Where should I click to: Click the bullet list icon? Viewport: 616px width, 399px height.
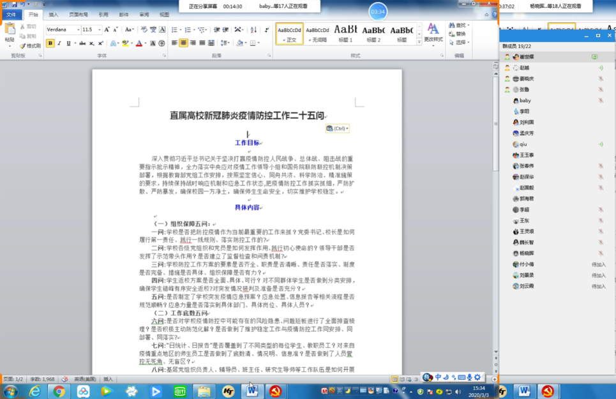[173, 29]
